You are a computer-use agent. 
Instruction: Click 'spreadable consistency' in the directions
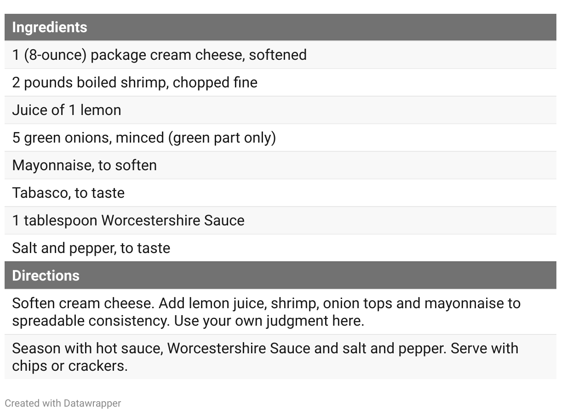[x=90, y=321]
